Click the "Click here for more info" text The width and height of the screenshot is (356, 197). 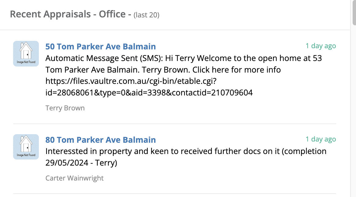pos(237,70)
